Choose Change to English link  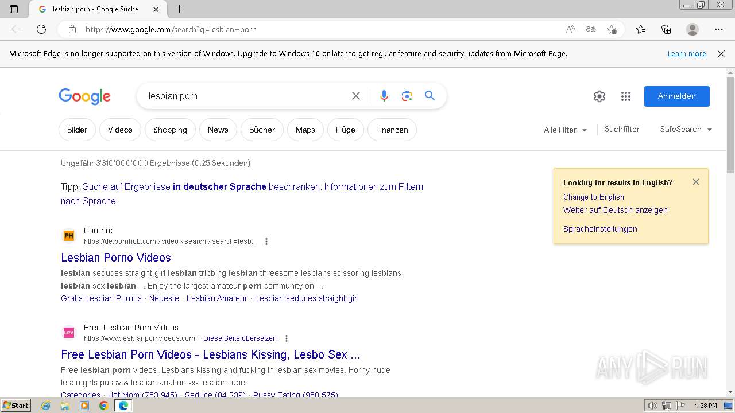(x=594, y=197)
